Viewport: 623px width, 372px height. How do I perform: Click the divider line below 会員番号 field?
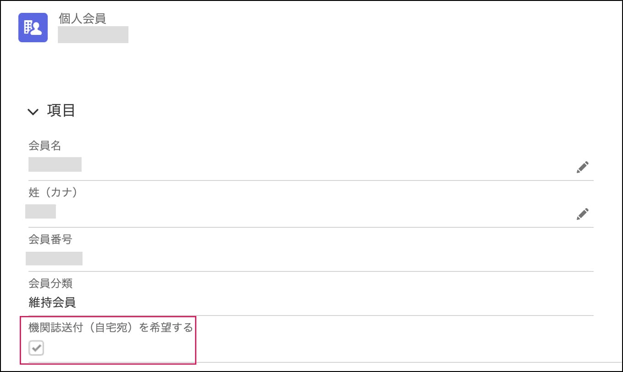[x=311, y=271]
